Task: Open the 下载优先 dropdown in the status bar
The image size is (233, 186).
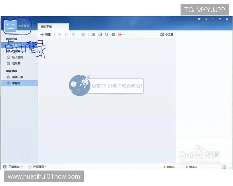Action: [x=13, y=167]
